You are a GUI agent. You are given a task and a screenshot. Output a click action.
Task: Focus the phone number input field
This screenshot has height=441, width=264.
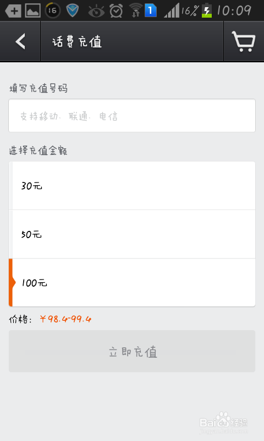132,116
